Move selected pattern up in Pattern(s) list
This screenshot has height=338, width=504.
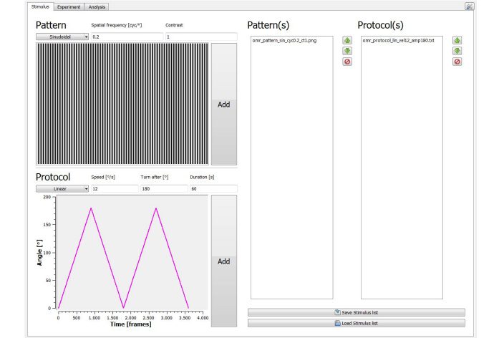click(x=346, y=40)
